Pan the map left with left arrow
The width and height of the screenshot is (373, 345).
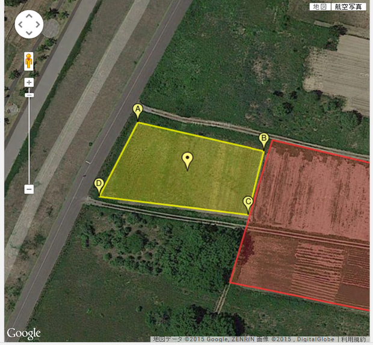(x=20, y=25)
